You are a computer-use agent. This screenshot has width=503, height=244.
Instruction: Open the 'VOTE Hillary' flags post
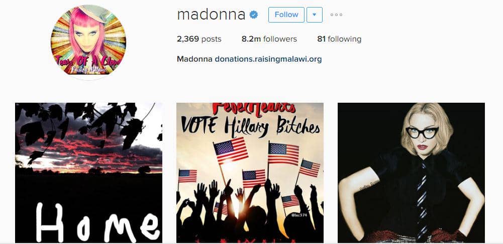coord(250,173)
